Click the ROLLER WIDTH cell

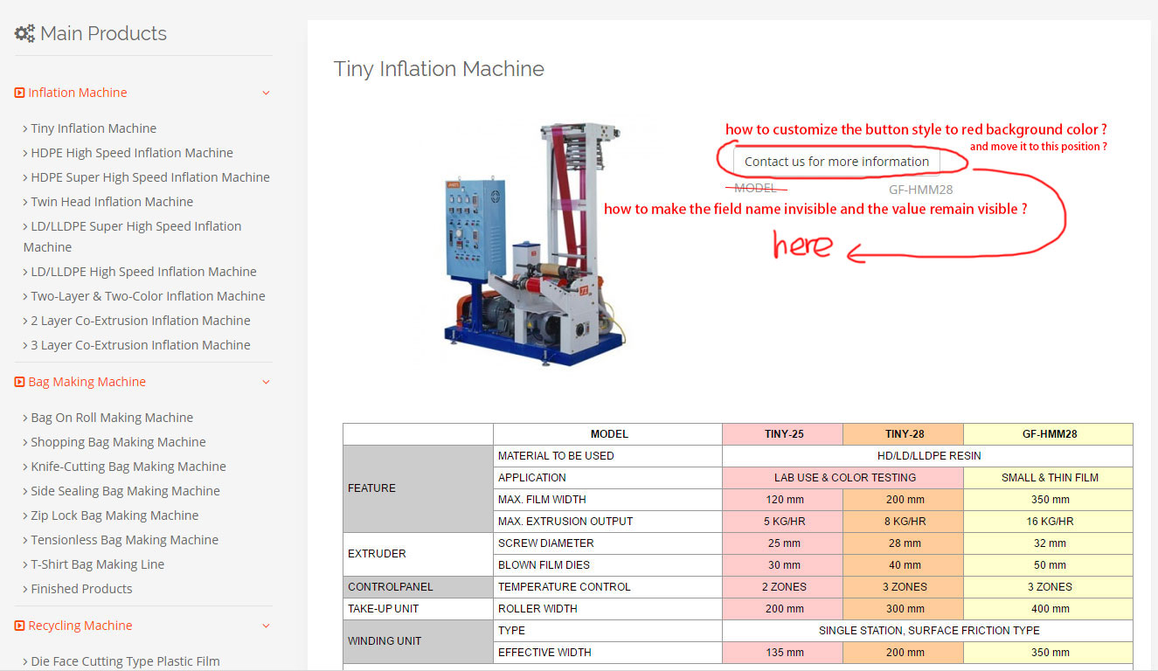[x=608, y=609]
